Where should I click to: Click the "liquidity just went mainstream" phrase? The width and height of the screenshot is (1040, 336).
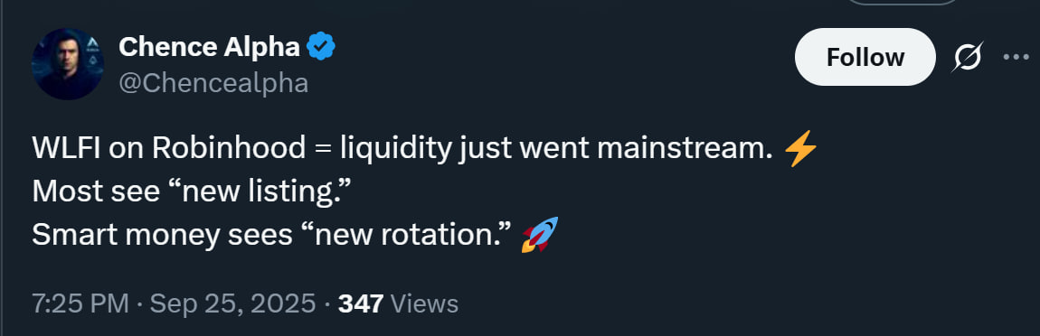[x=556, y=150]
